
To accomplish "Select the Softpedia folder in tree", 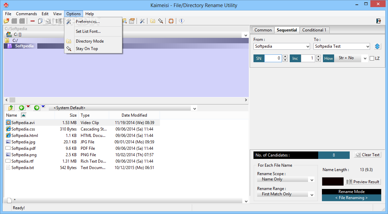I will pyautogui.click(x=24, y=46).
